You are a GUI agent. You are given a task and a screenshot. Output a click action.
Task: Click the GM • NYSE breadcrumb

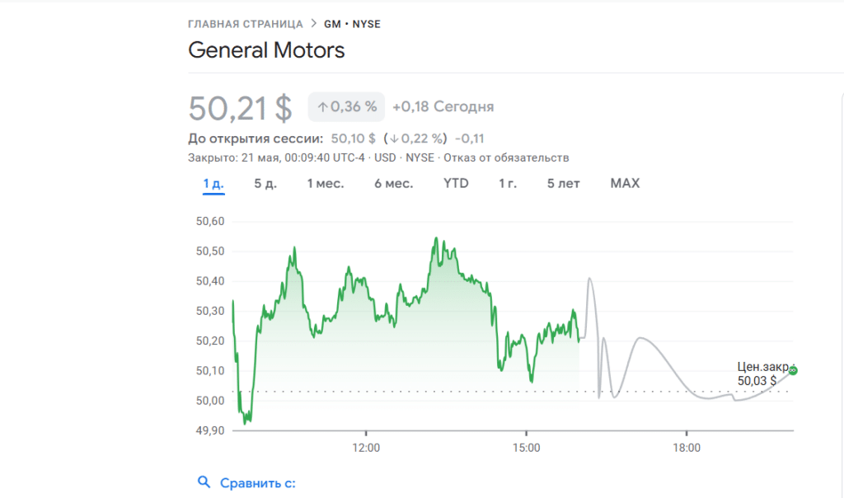coord(352,24)
